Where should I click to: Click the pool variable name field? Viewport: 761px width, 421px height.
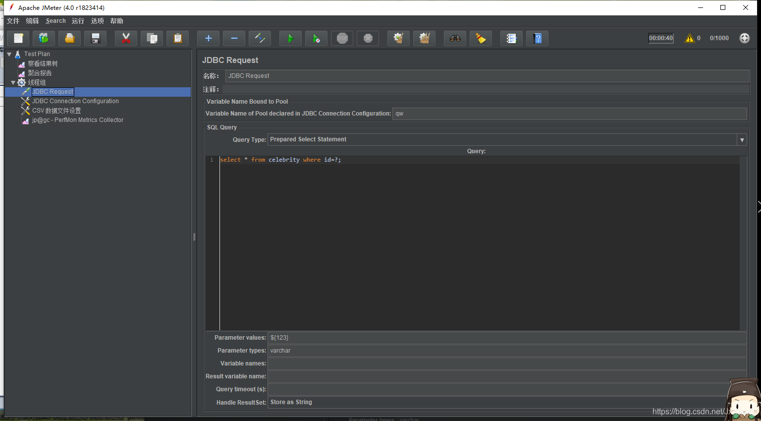(570, 114)
